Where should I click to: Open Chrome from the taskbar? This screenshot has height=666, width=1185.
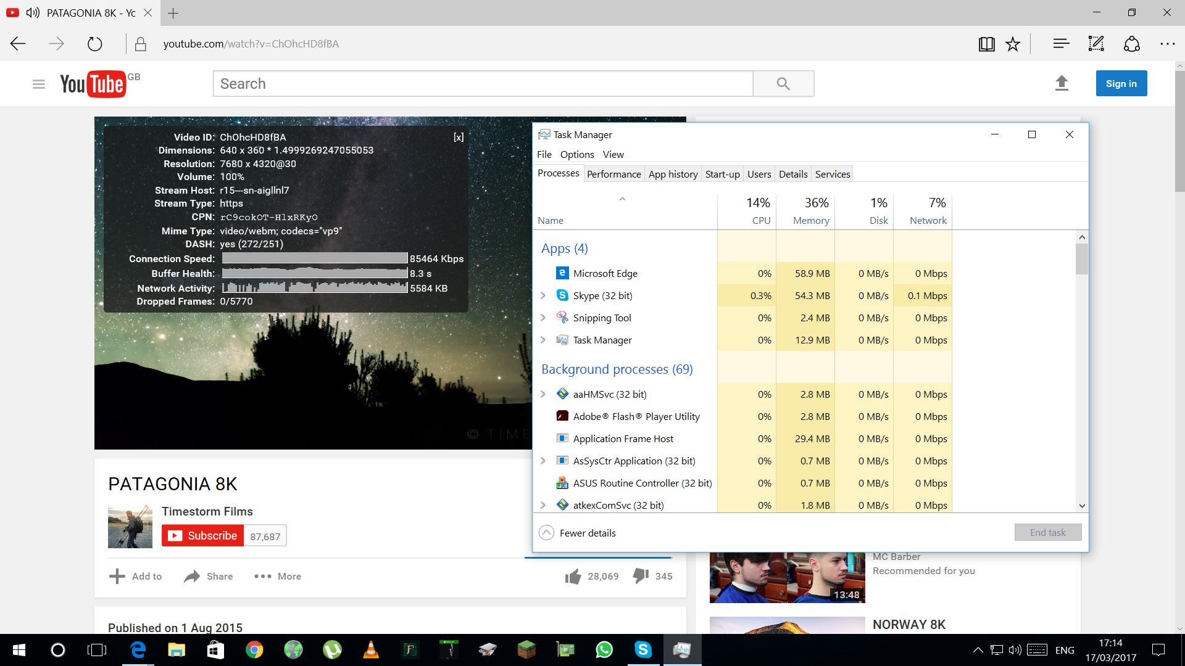point(254,650)
